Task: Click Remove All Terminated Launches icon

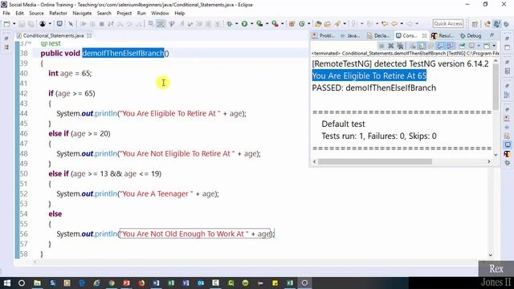Action: click(400, 46)
